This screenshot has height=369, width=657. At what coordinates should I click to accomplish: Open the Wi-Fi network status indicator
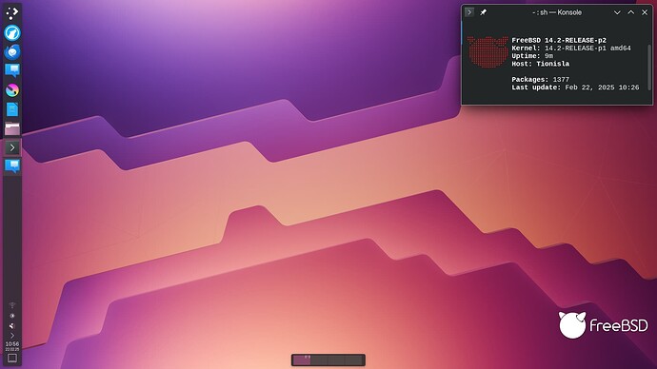tap(12, 305)
